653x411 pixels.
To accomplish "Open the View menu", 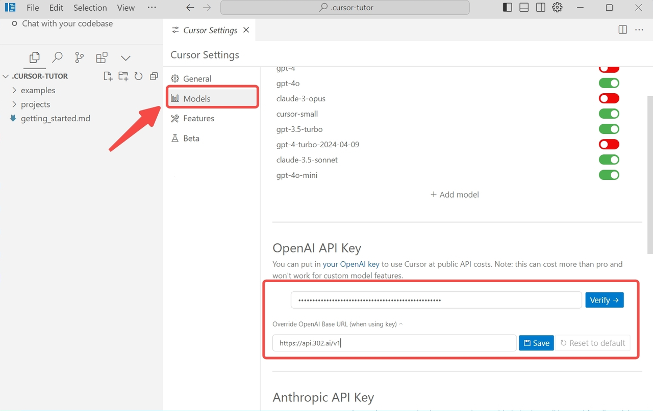I will [126, 8].
